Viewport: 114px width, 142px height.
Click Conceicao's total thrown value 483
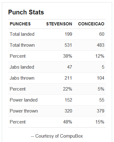click(x=101, y=45)
